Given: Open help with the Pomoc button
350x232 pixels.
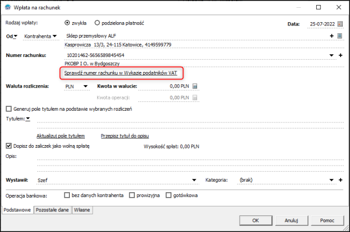Looking at the screenshot, I should point(327,220).
